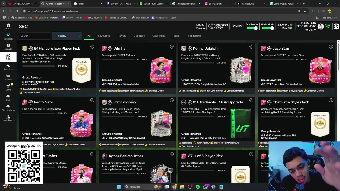This screenshot has height=191, width=340.
Task: Open Squads in the sidebar
Action: click(x=8, y=47)
